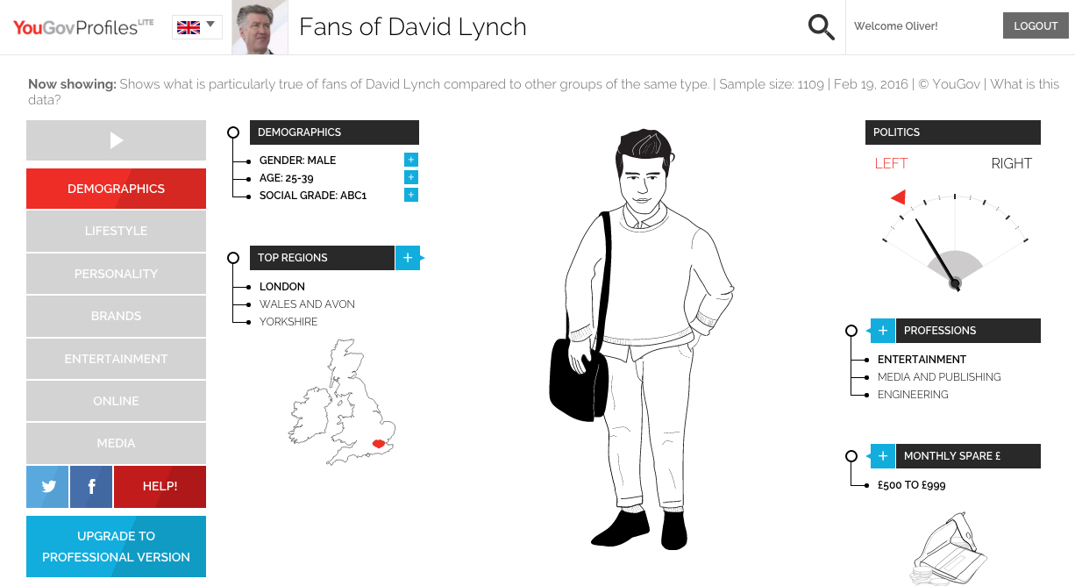Expand the Top Regions panel

(407, 258)
